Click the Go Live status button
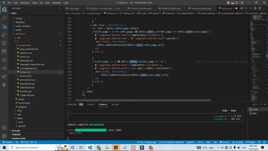 pos(224,142)
